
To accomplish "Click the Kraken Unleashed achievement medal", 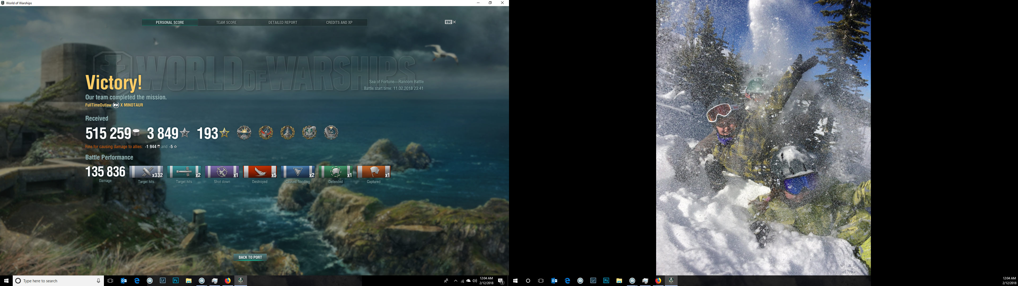I will 309,132.
